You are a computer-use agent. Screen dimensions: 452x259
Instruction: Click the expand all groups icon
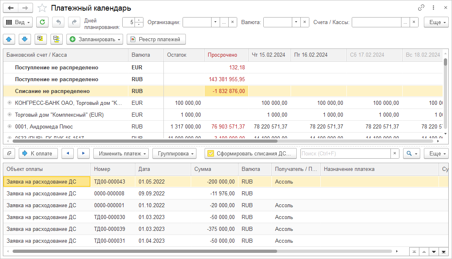tap(40, 39)
